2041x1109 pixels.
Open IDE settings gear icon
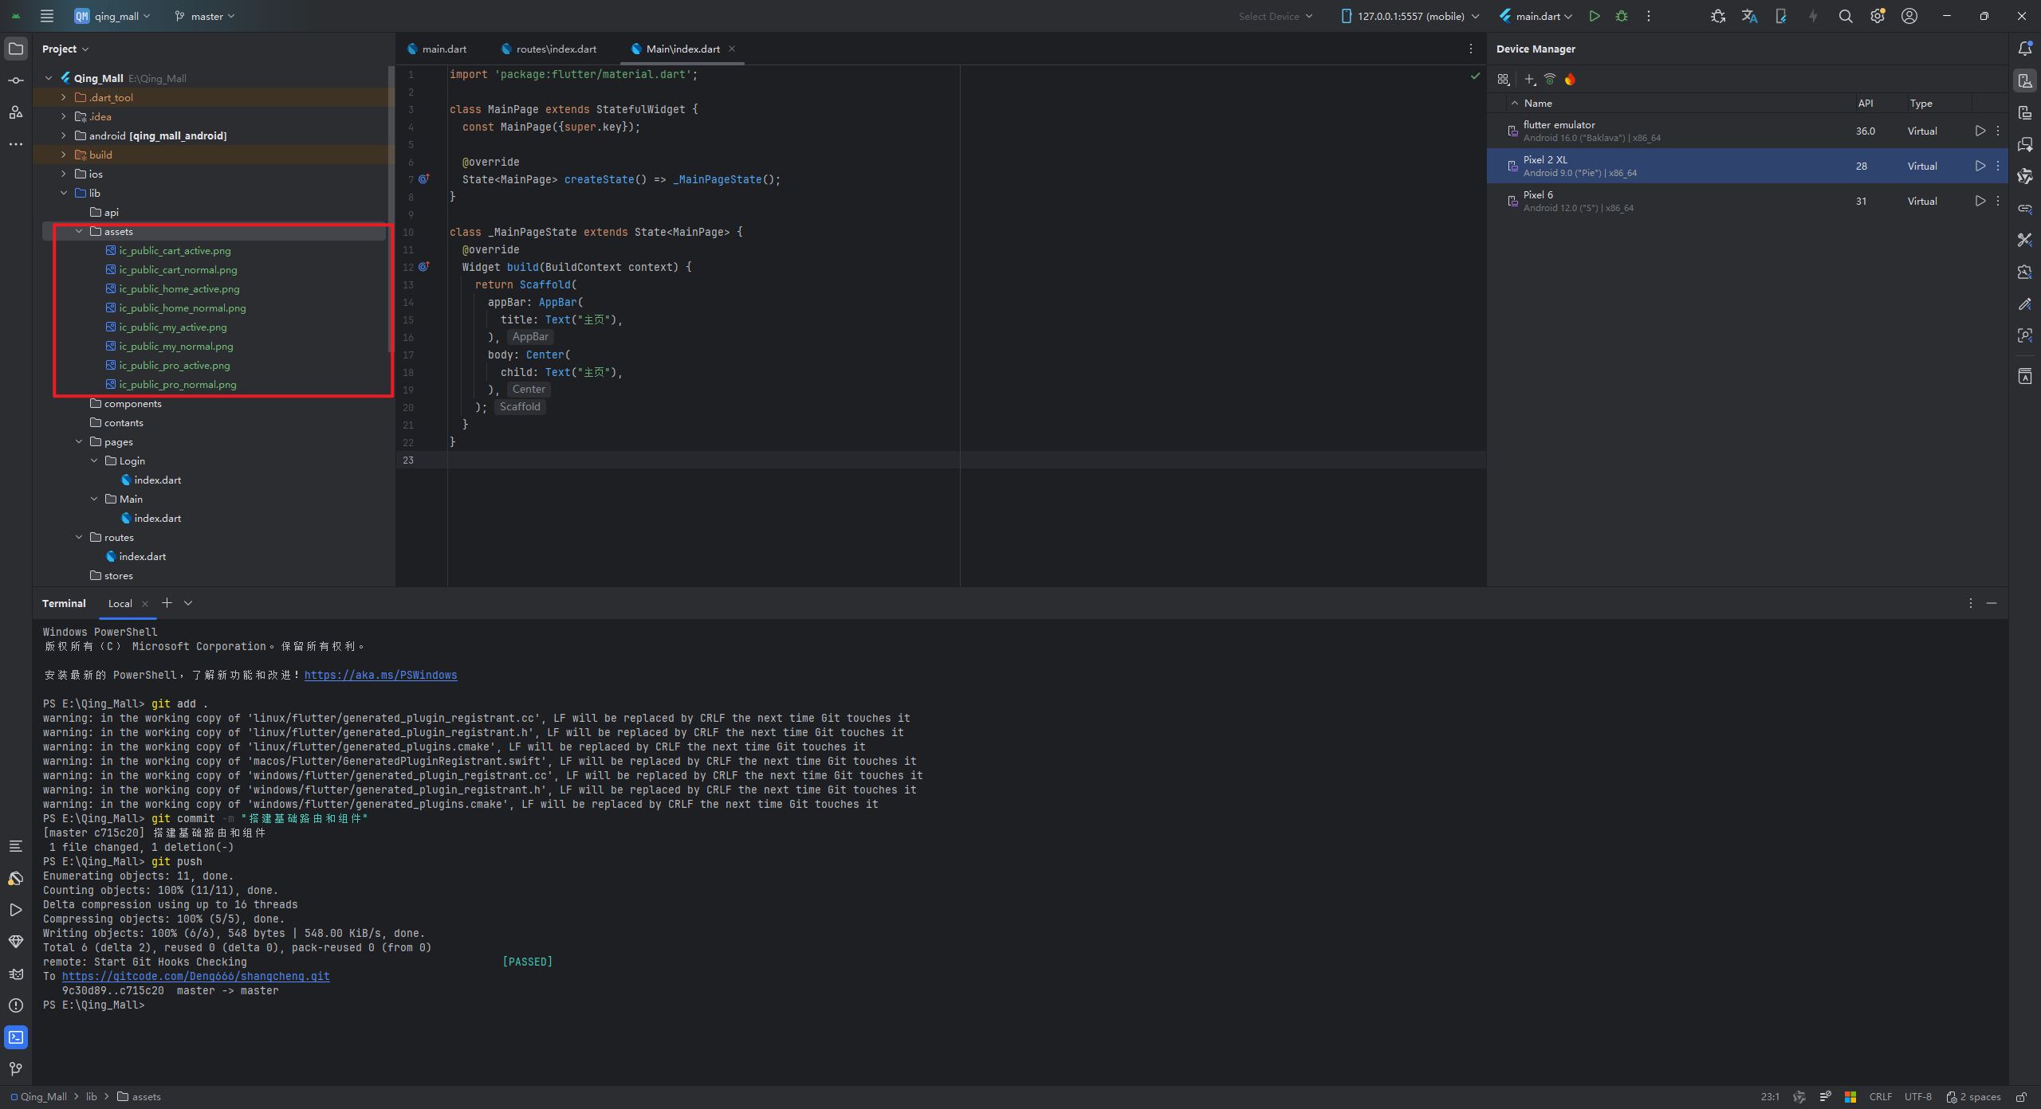click(1877, 16)
